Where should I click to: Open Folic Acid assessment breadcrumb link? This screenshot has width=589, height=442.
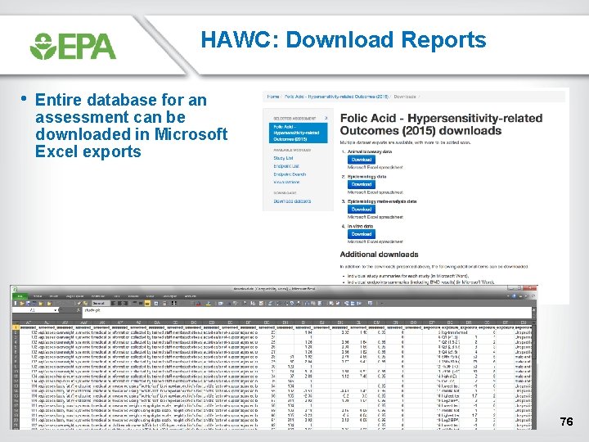(x=336, y=97)
